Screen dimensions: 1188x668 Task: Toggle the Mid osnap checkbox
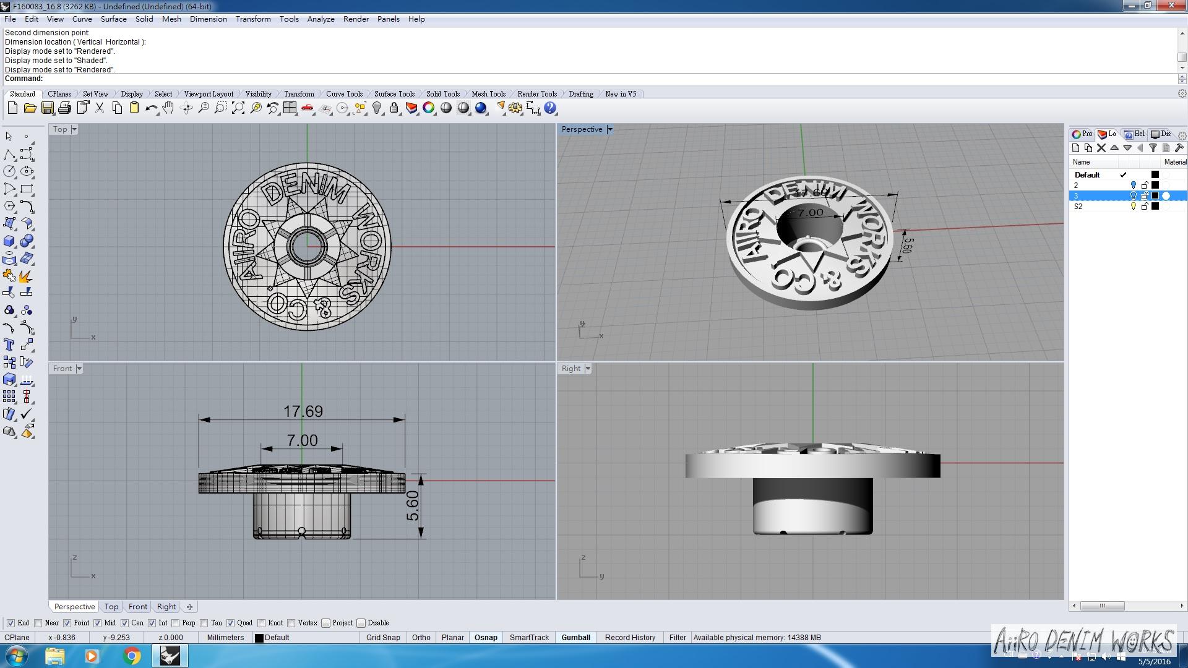[97, 623]
